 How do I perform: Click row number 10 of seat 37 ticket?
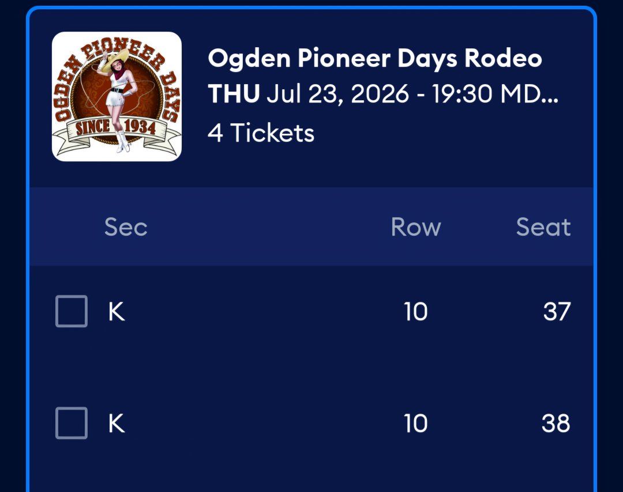click(415, 312)
